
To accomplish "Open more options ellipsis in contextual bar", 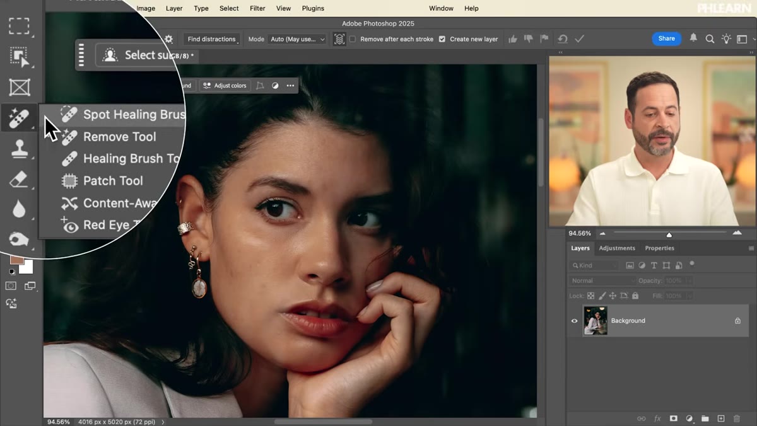I will pyautogui.click(x=290, y=86).
